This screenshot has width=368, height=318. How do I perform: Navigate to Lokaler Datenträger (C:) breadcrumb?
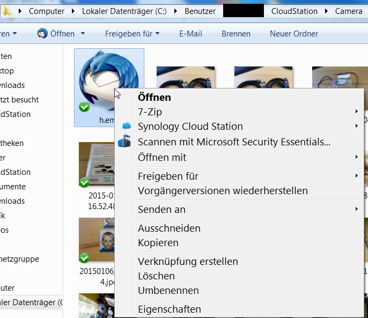coord(124,11)
